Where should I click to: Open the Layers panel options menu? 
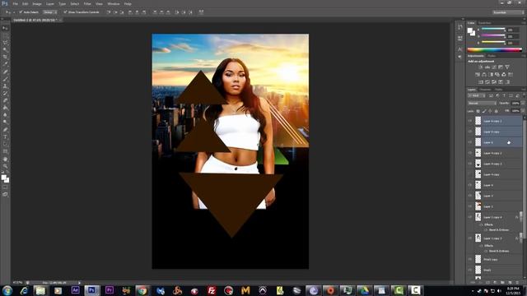pyautogui.click(x=524, y=90)
